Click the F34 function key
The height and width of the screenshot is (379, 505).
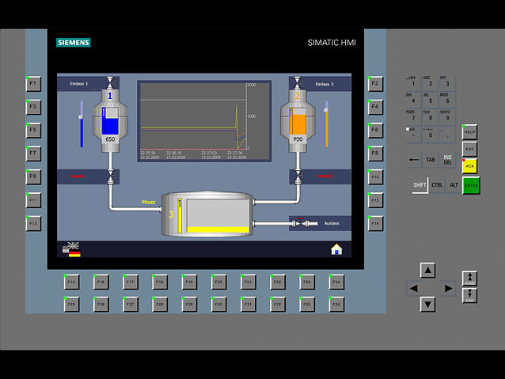[x=336, y=305]
